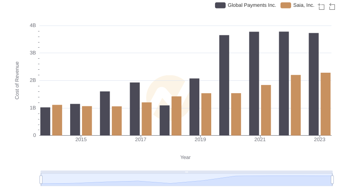
Task: Select Saia 2023 bar
Action: click(x=326, y=104)
